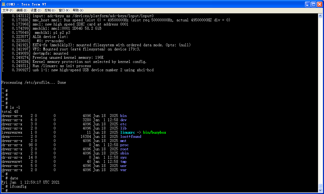
Task: Click the 'usr' directory name
Action: coord(123,166)
